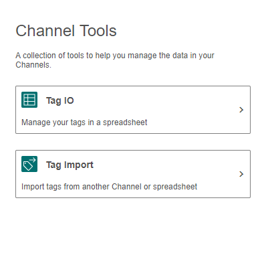Click the word 'Import' in the Tag Import title
Image resolution: width=268 pixels, height=253 pixels.
click(x=79, y=165)
